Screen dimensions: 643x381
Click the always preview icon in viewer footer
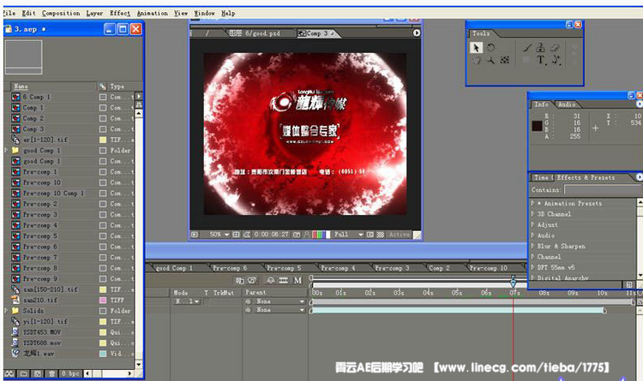[x=195, y=235]
